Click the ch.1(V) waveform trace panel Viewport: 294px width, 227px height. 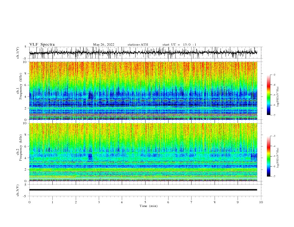[x=146, y=53]
